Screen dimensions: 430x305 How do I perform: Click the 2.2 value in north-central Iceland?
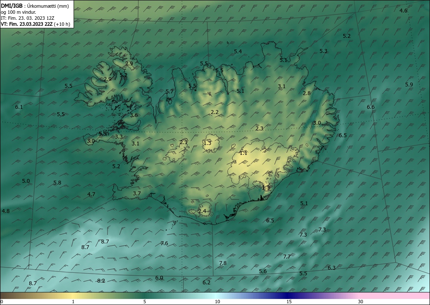click(x=215, y=112)
